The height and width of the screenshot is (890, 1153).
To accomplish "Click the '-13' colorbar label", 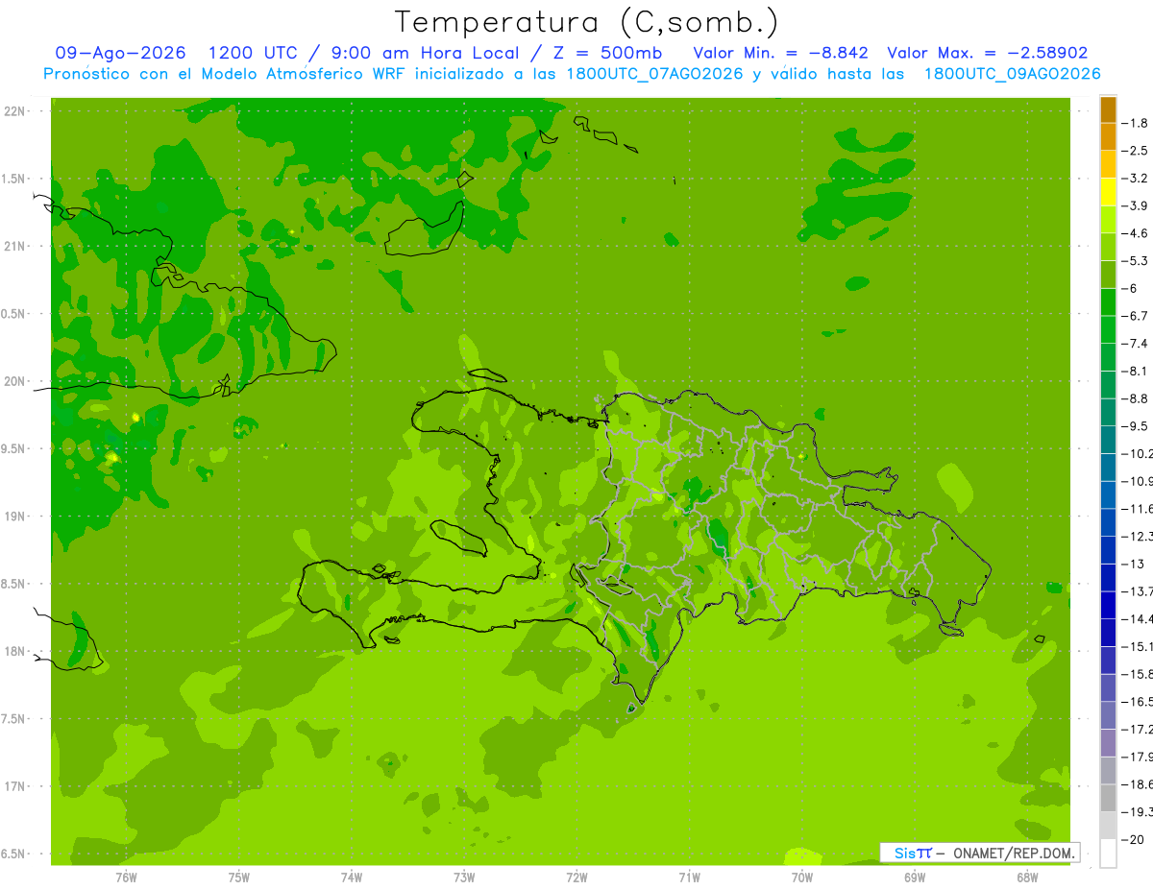I will click(x=1133, y=564).
